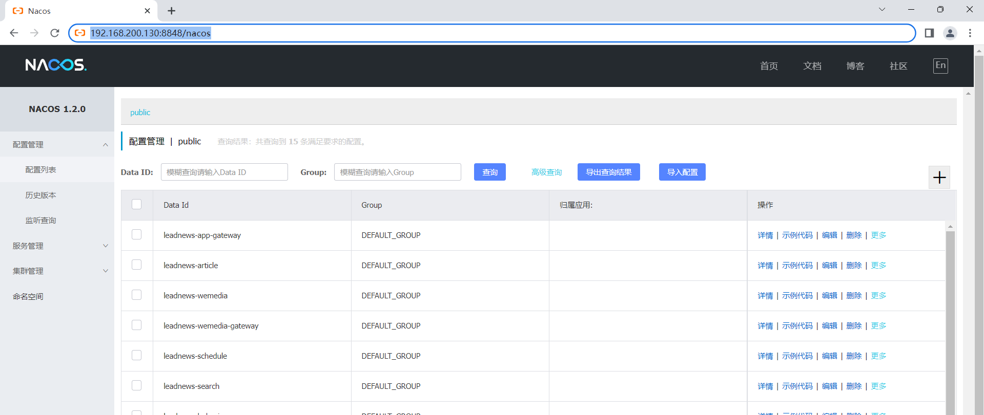Open 社区 in the top navigation

click(898, 66)
